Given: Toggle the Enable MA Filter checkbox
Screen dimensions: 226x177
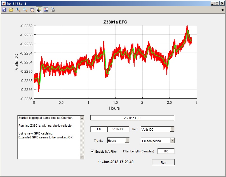Looking at the screenshot, I should (92, 151).
